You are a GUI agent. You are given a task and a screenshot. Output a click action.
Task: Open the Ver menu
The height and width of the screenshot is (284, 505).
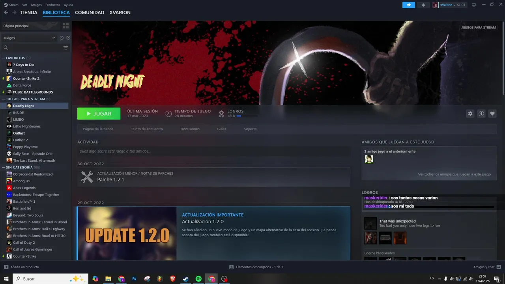point(24,5)
